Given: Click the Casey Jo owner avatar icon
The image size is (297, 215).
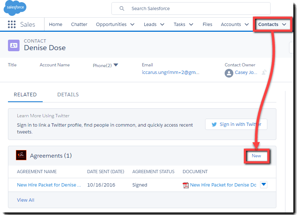Looking at the screenshot, I should [x=229, y=73].
